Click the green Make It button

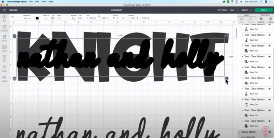pos(264,10)
